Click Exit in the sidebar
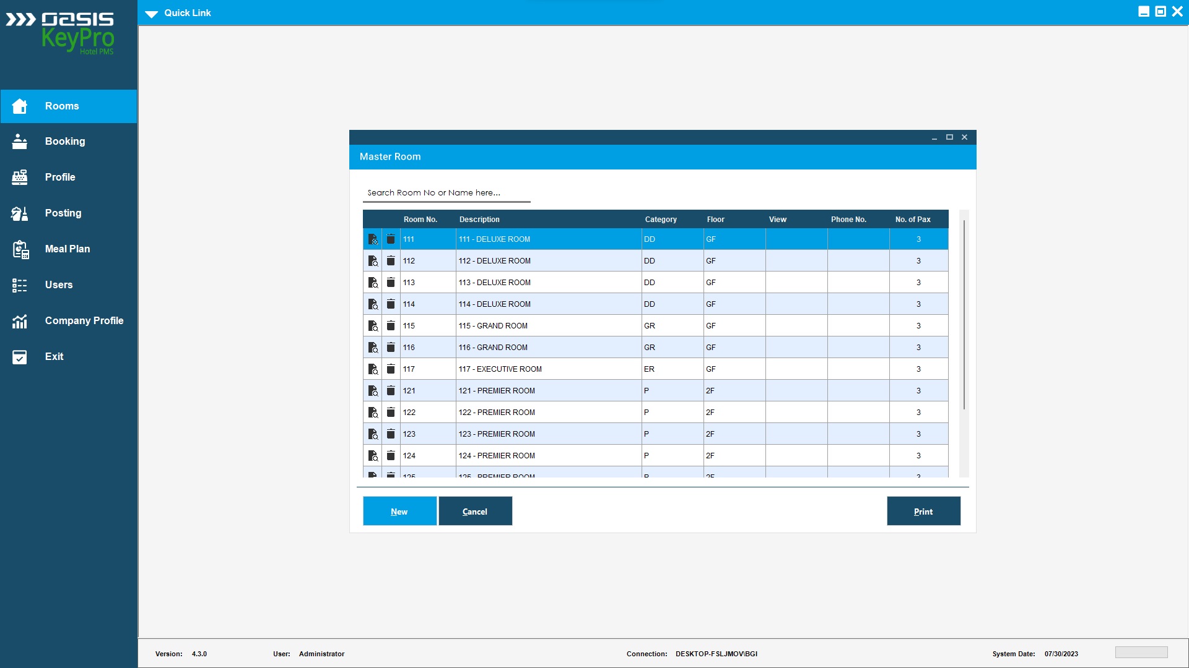This screenshot has height=668, width=1189. 54,357
